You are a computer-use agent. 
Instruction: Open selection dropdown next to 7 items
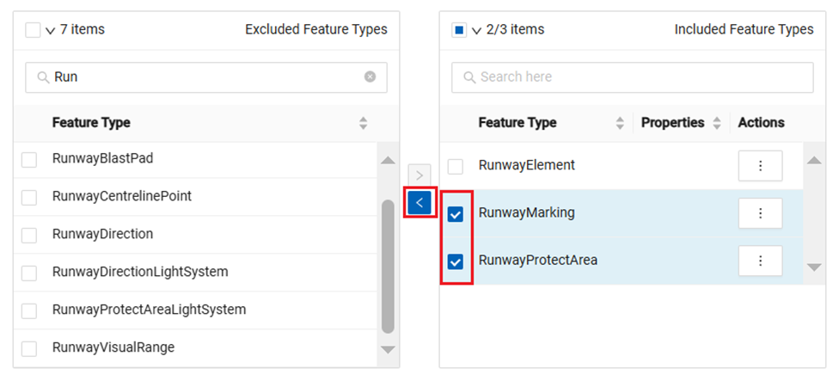click(51, 30)
